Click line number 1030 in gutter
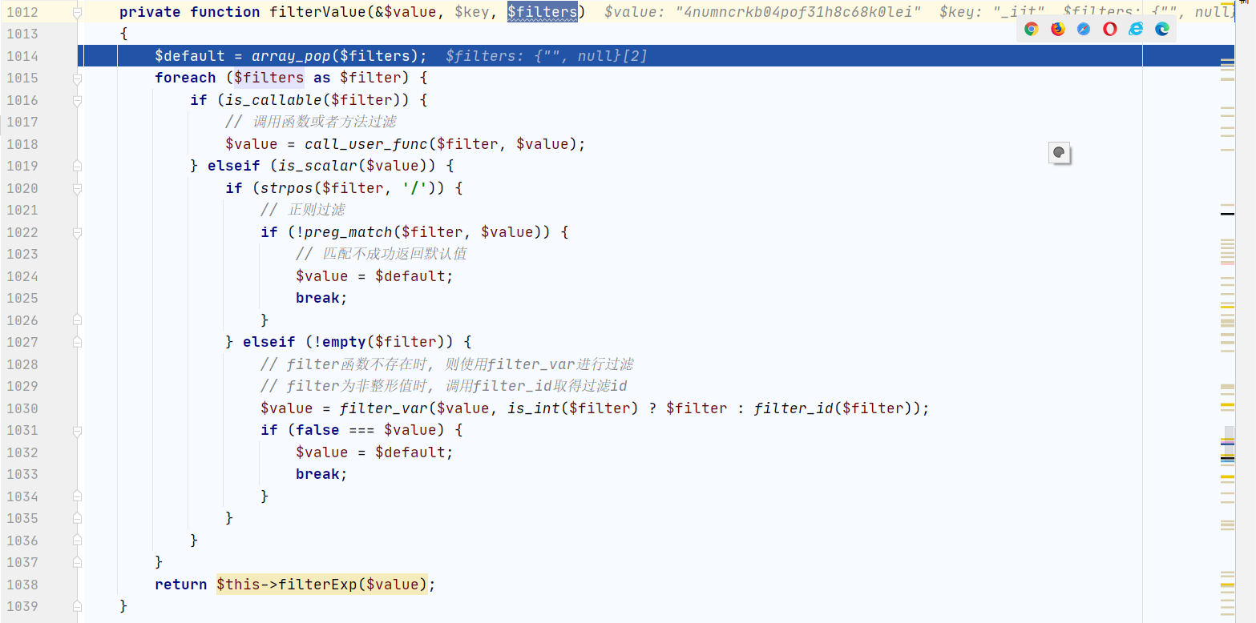The width and height of the screenshot is (1256, 623). (22, 408)
